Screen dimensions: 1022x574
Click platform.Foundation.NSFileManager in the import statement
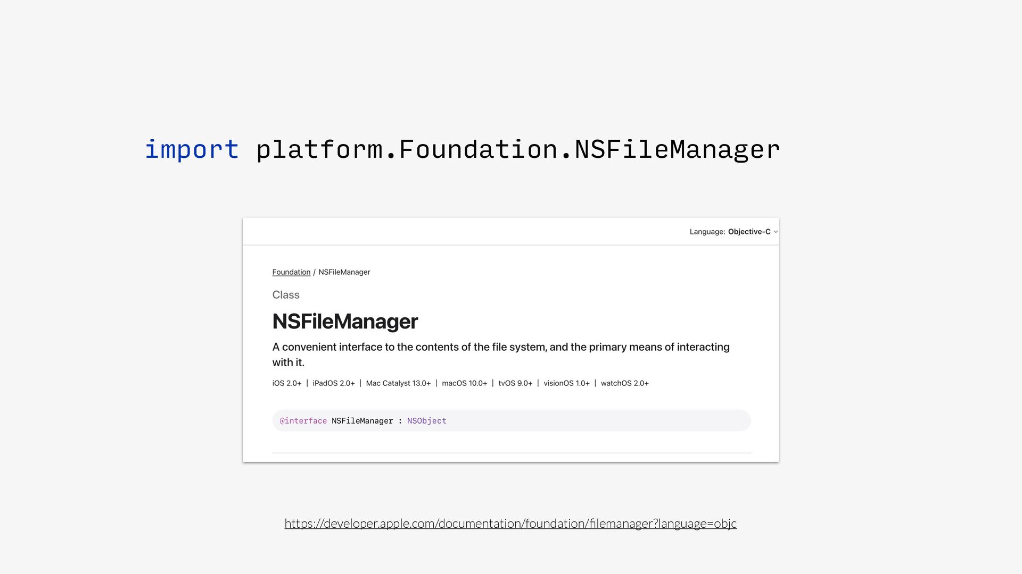click(517, 149)
